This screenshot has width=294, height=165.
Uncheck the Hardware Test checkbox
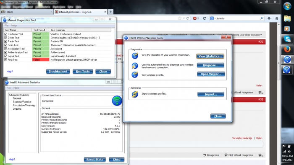coord(5,34)
